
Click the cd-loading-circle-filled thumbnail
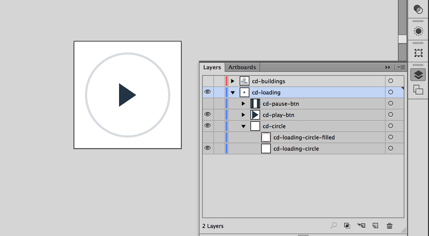click(266, 137)
